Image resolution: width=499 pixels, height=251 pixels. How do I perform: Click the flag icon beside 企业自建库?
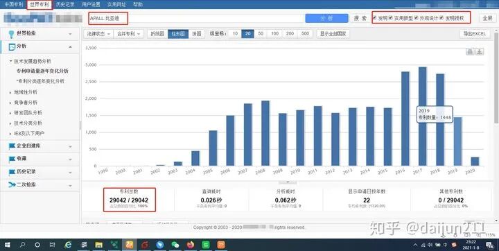point(12,146)
